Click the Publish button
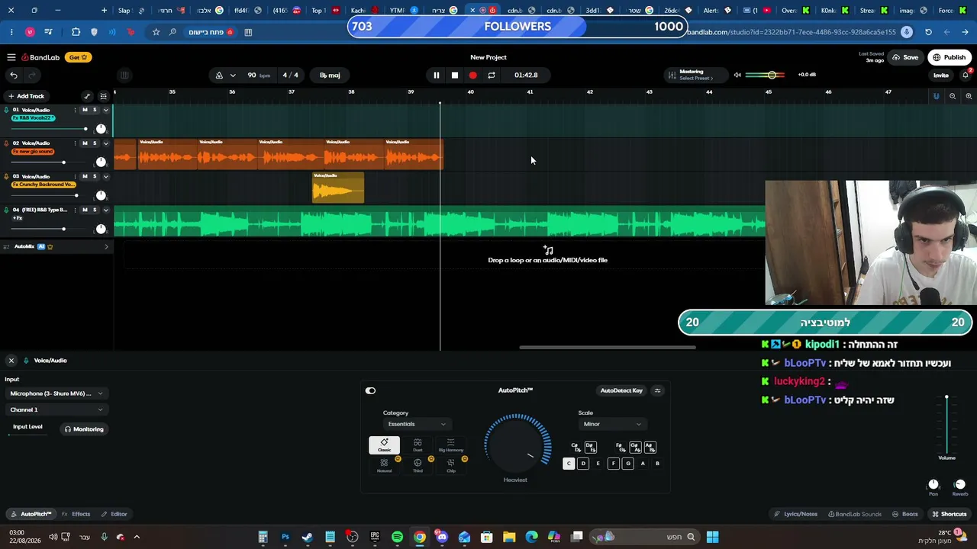 (950, 57)
